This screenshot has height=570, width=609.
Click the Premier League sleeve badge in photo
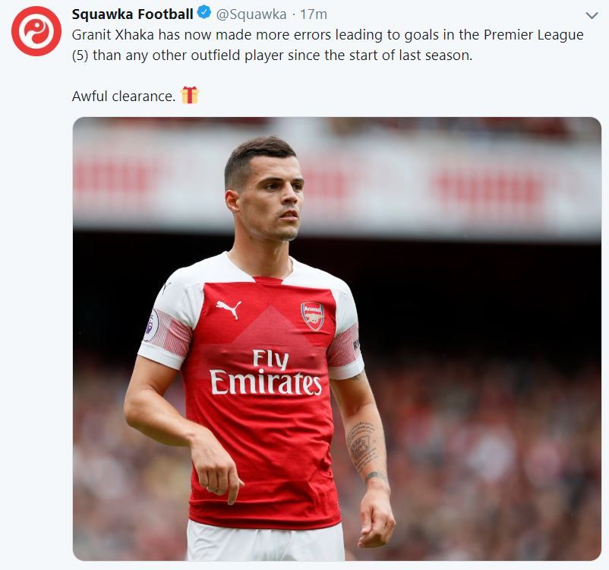click(x=152, y=325)
